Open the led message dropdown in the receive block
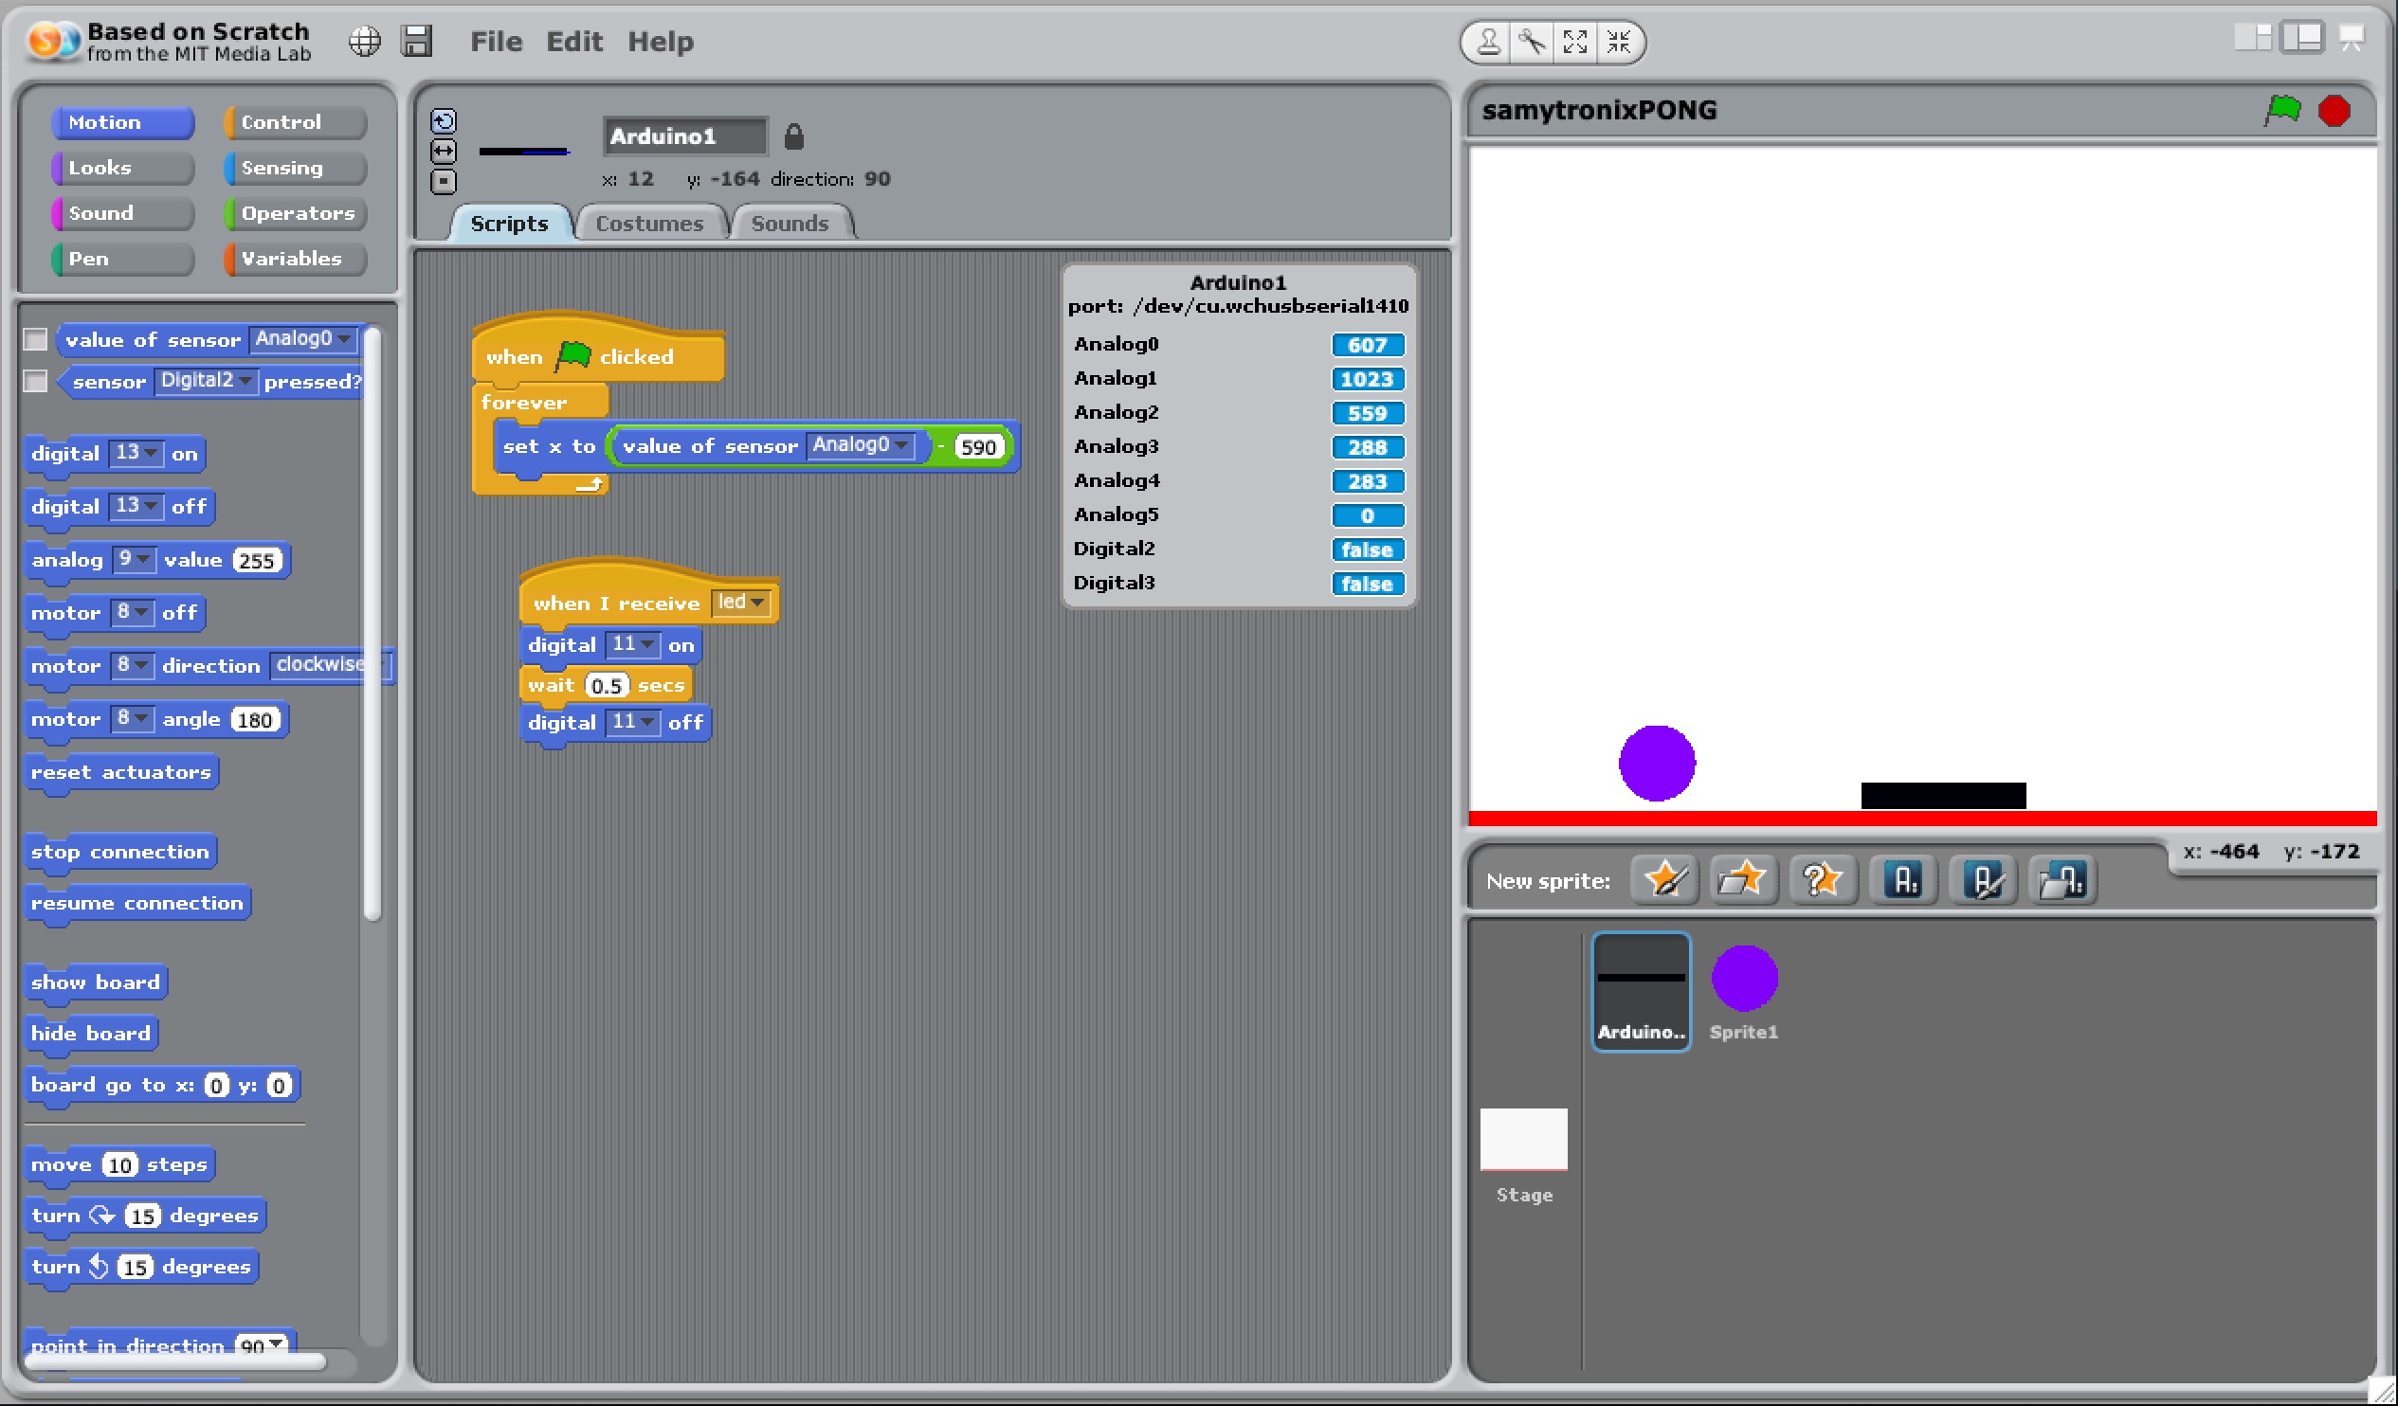 click(757, 603)
